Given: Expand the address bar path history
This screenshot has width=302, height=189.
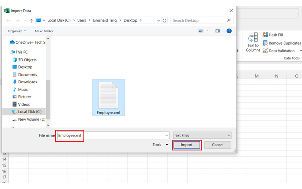Looking at the screenshot, I should point(159,20).
